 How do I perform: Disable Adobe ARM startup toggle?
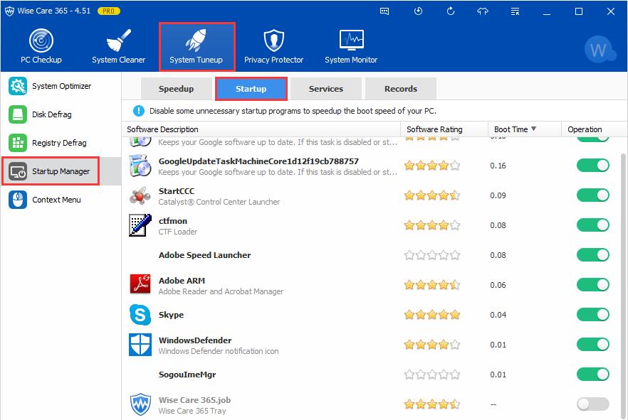tap(592, 284)
